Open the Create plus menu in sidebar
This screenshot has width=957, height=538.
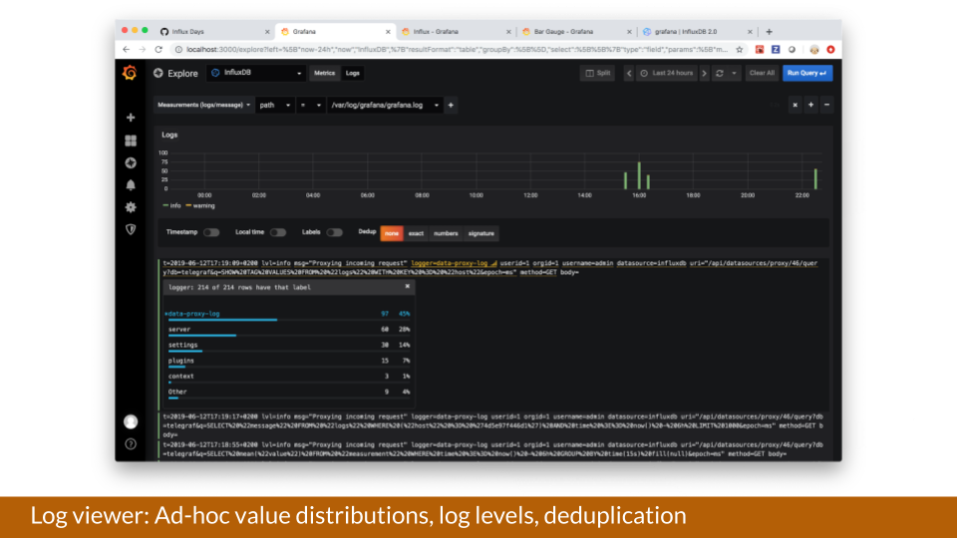tap(130, 118)
